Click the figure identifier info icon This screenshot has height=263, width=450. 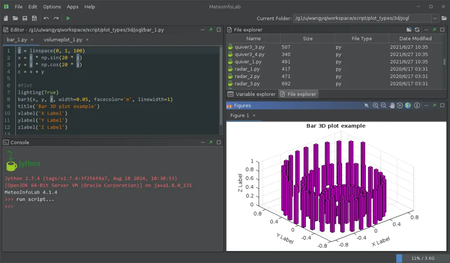pos(417,105)
